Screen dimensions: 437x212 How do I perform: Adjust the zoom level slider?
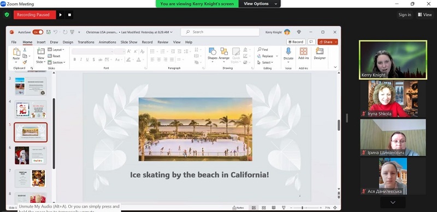pos(302,208)
